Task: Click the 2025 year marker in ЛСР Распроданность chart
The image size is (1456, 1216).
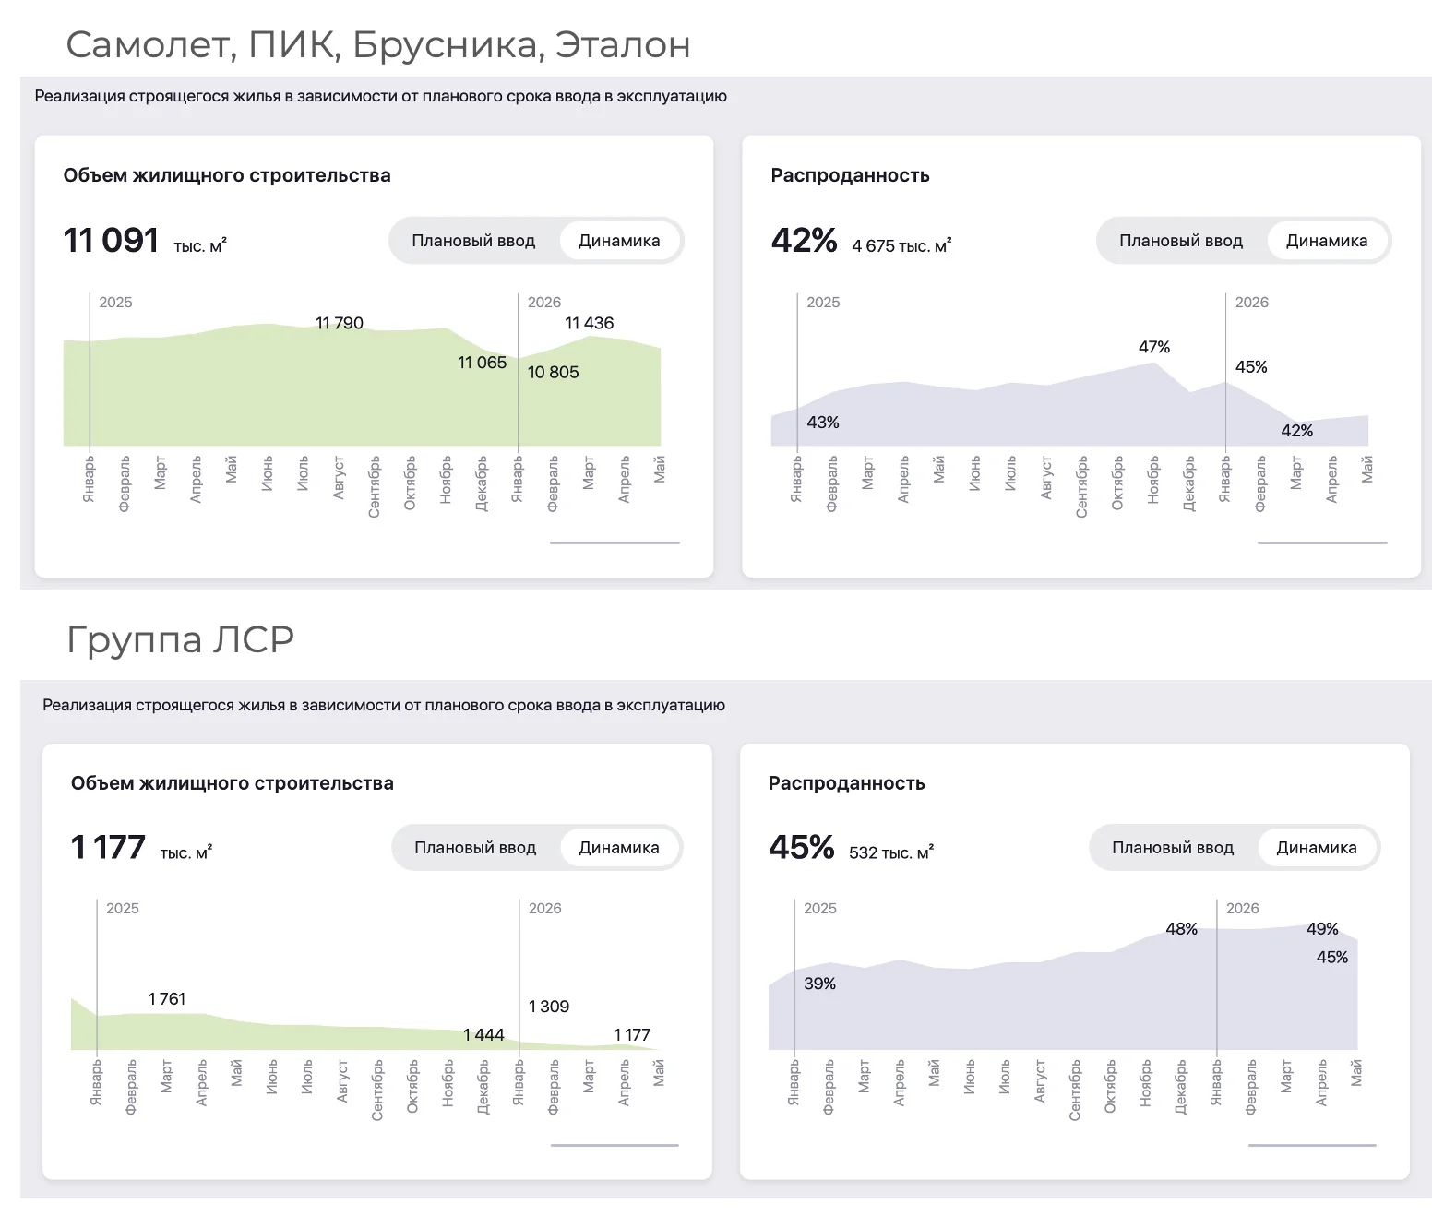Action: pos(820,909)
